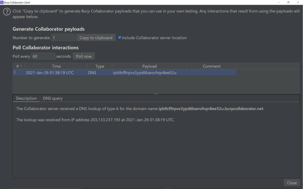Sort by the Time column header

(56, 66)
